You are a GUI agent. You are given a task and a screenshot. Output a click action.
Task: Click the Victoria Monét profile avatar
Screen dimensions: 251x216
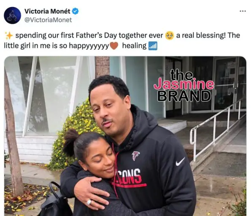pyautogui.click(x=13, y=16)
